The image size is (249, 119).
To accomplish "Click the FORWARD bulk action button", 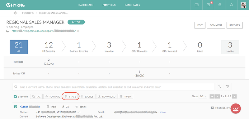I will 53,97.
